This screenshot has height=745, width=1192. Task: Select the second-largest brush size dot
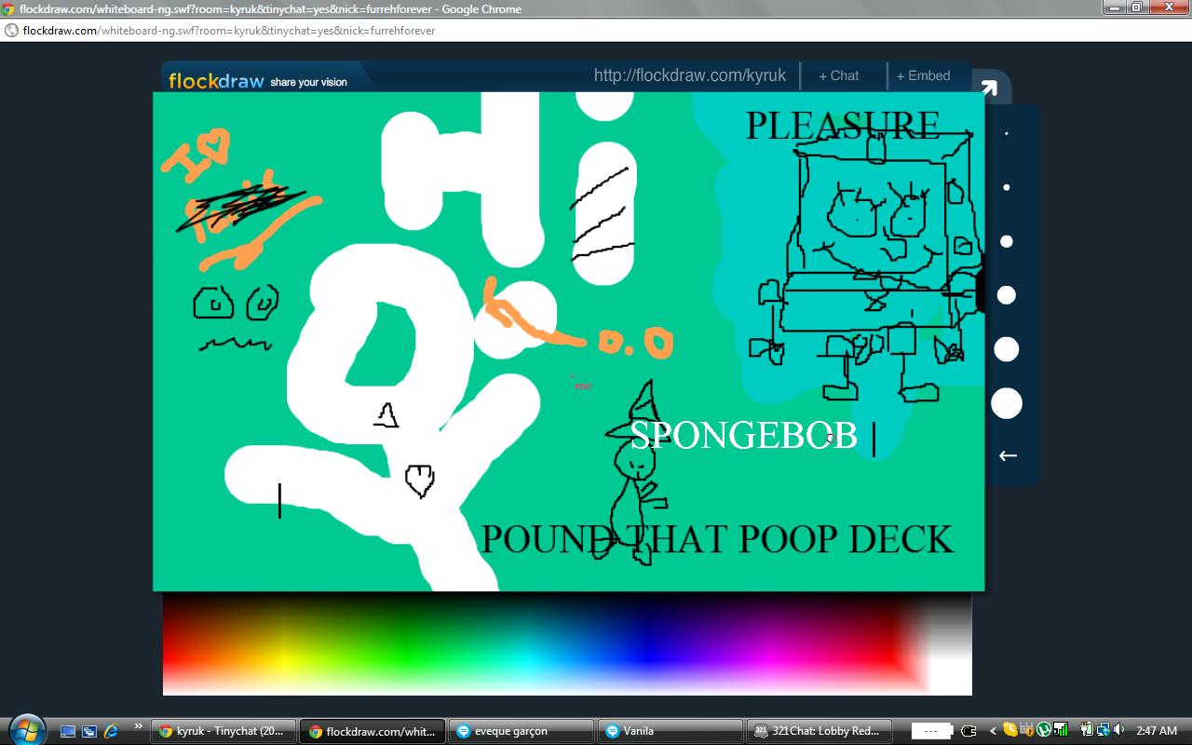[x=1007, y=349]
